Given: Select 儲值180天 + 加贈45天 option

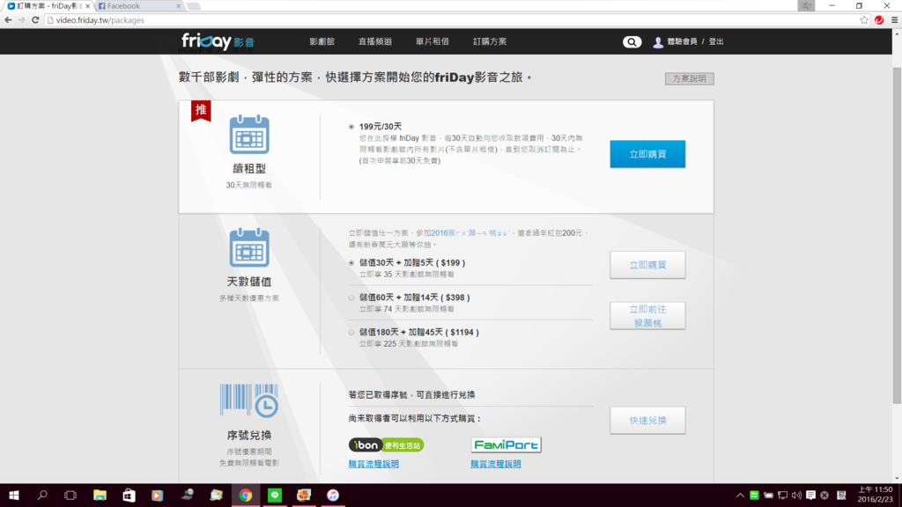Looking at the screenshot, I should click(x=351, y=332).
